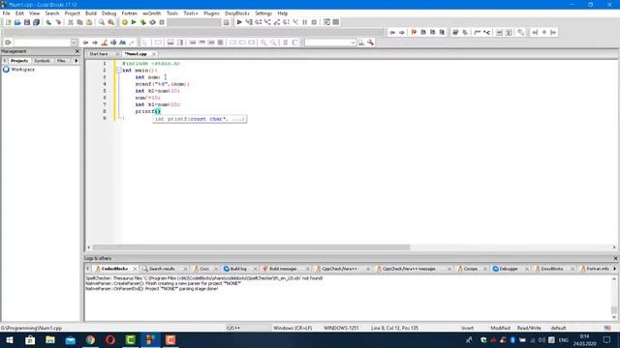
Task: Click the debugger Run to cursor icon
Action: (249, 22)
